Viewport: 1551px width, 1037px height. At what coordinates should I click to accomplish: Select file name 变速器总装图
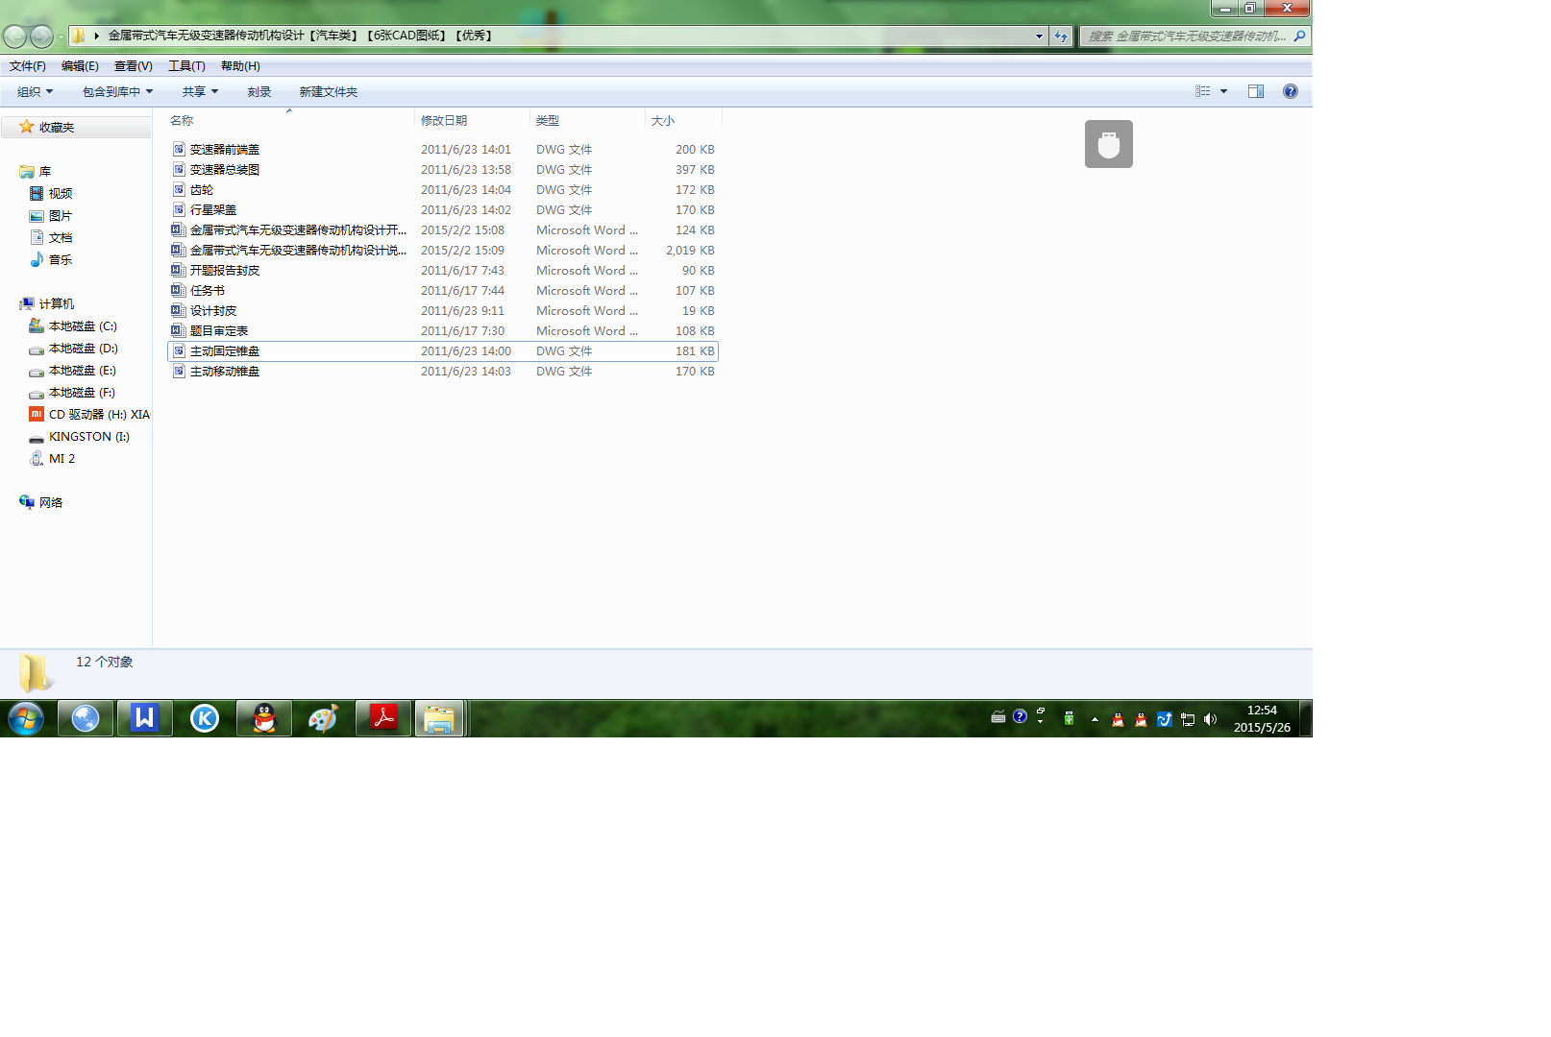pos(225,169)
